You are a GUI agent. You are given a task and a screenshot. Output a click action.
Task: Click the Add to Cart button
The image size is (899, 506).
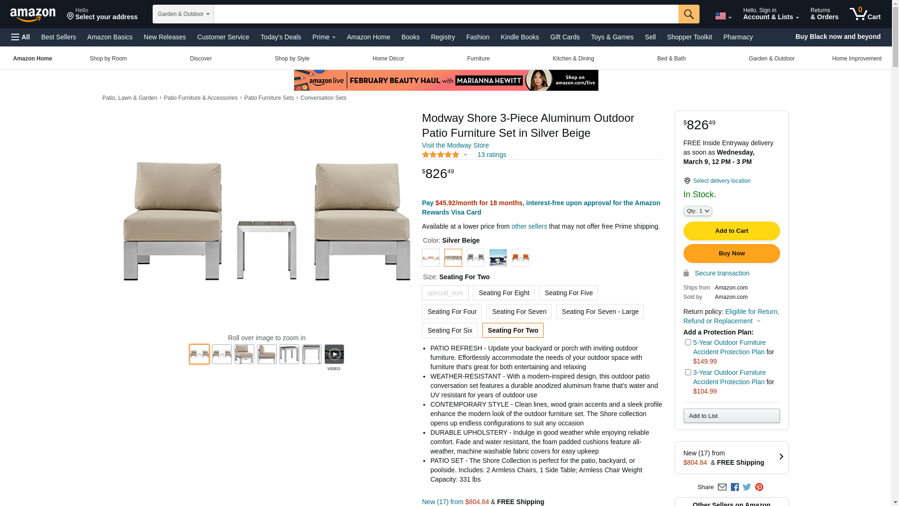pos(731,231)
